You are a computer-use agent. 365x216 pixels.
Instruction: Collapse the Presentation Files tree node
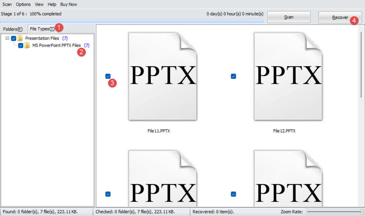pyautogui.click(x=7, y=38)
